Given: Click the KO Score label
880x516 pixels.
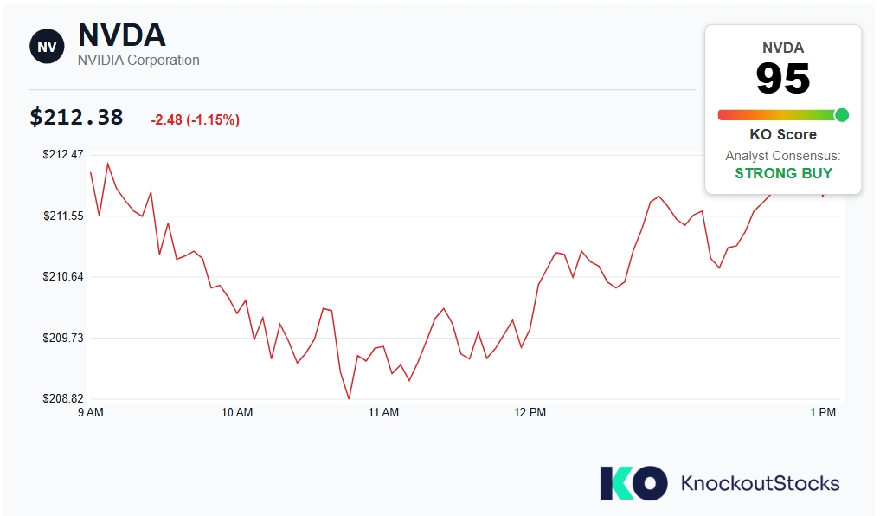Looking at the screenshot, I should (783, 134).
